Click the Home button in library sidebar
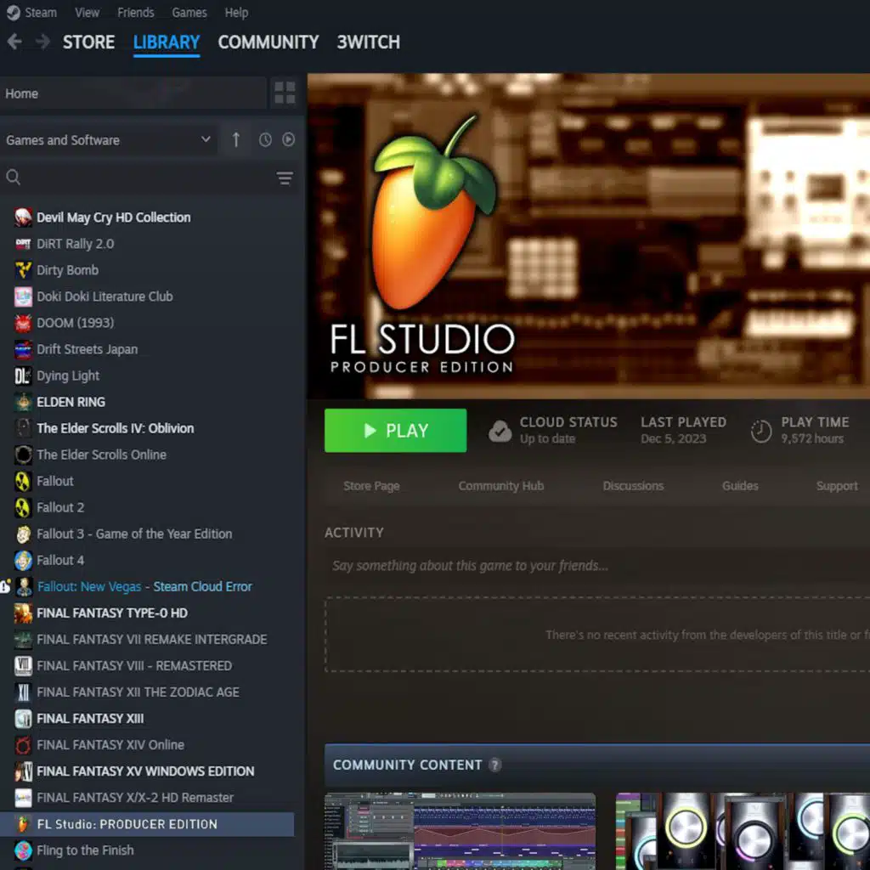Image resolution: width=870 pixels, height=870 pixels. pos(133,93)
